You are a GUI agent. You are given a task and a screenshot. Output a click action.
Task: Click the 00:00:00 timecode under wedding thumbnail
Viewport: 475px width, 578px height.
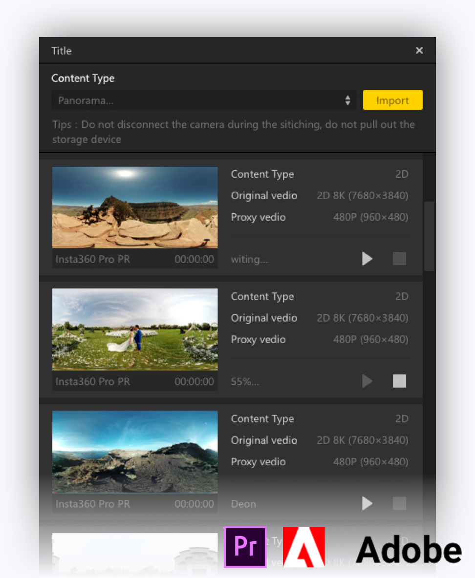pos(194,382)
